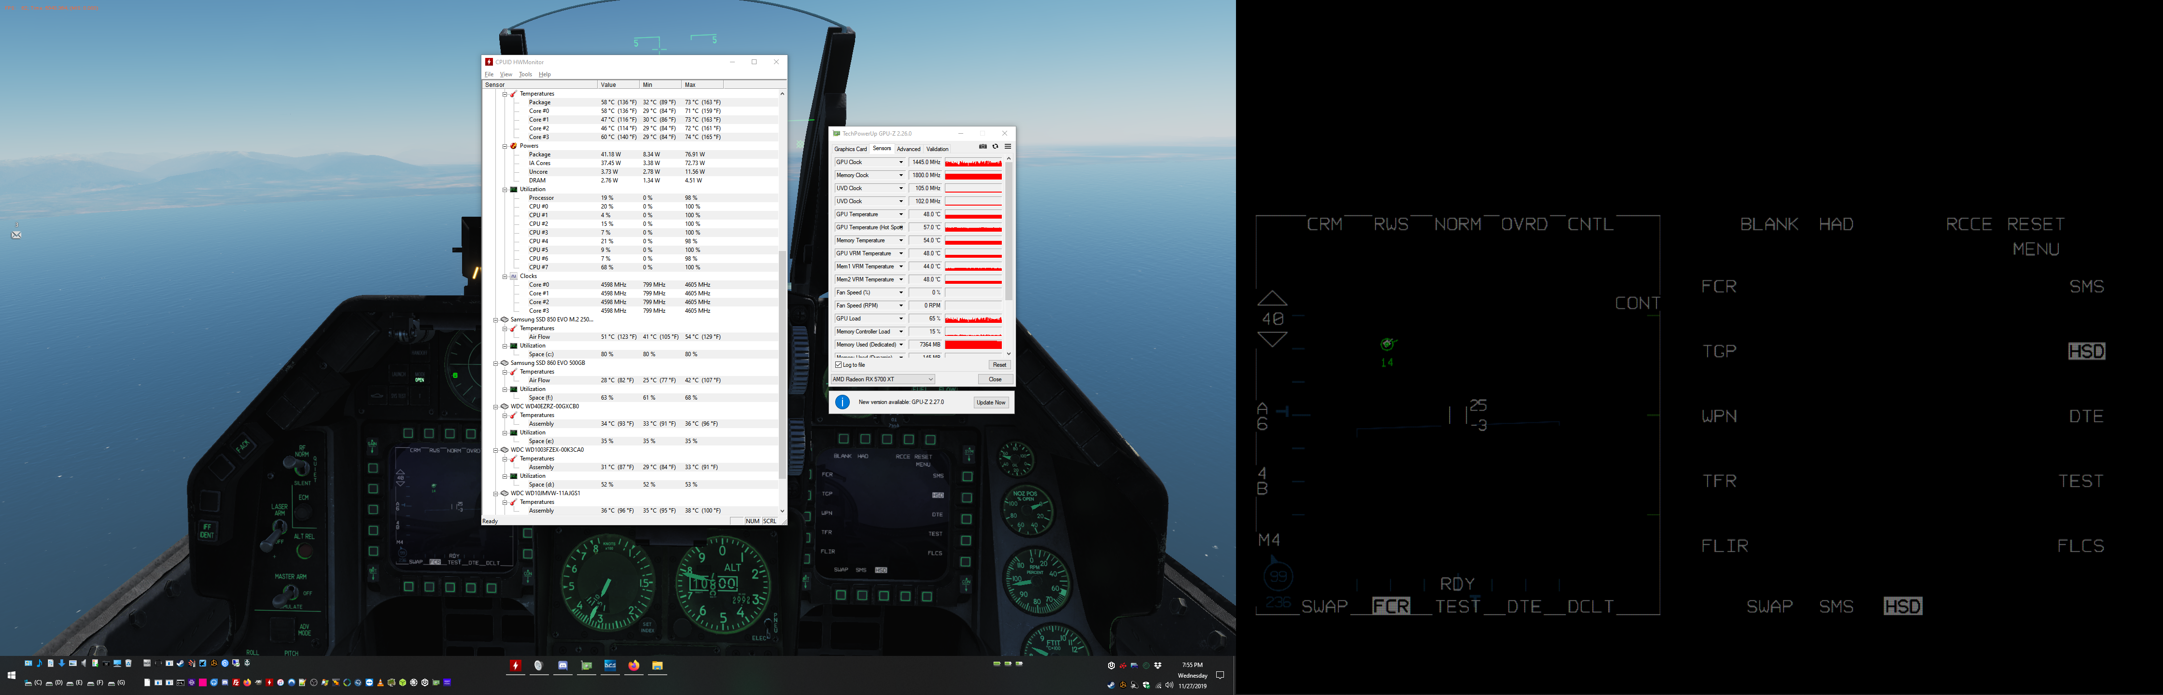Open the Memory Temperature sensor dropdown
The image size is (2163, 695).
[x=901, y=241]
